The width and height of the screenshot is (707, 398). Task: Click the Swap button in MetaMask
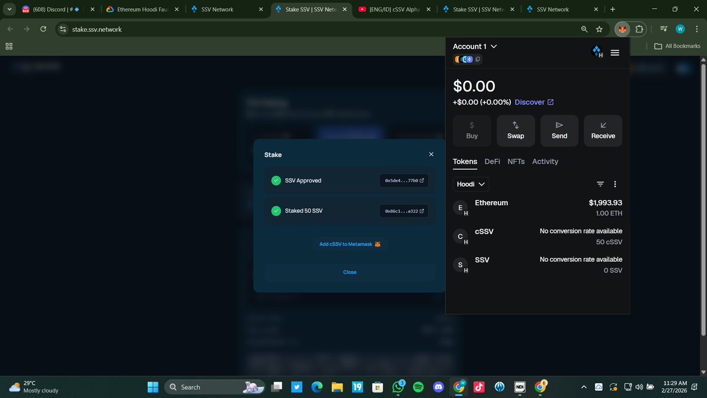516,131
